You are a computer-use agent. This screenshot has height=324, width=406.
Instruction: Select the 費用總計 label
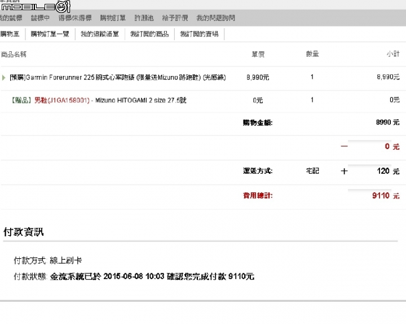258,195
